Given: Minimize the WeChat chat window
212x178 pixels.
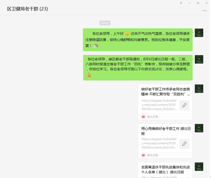Looking at the screenshot, I should click(189, 3).
